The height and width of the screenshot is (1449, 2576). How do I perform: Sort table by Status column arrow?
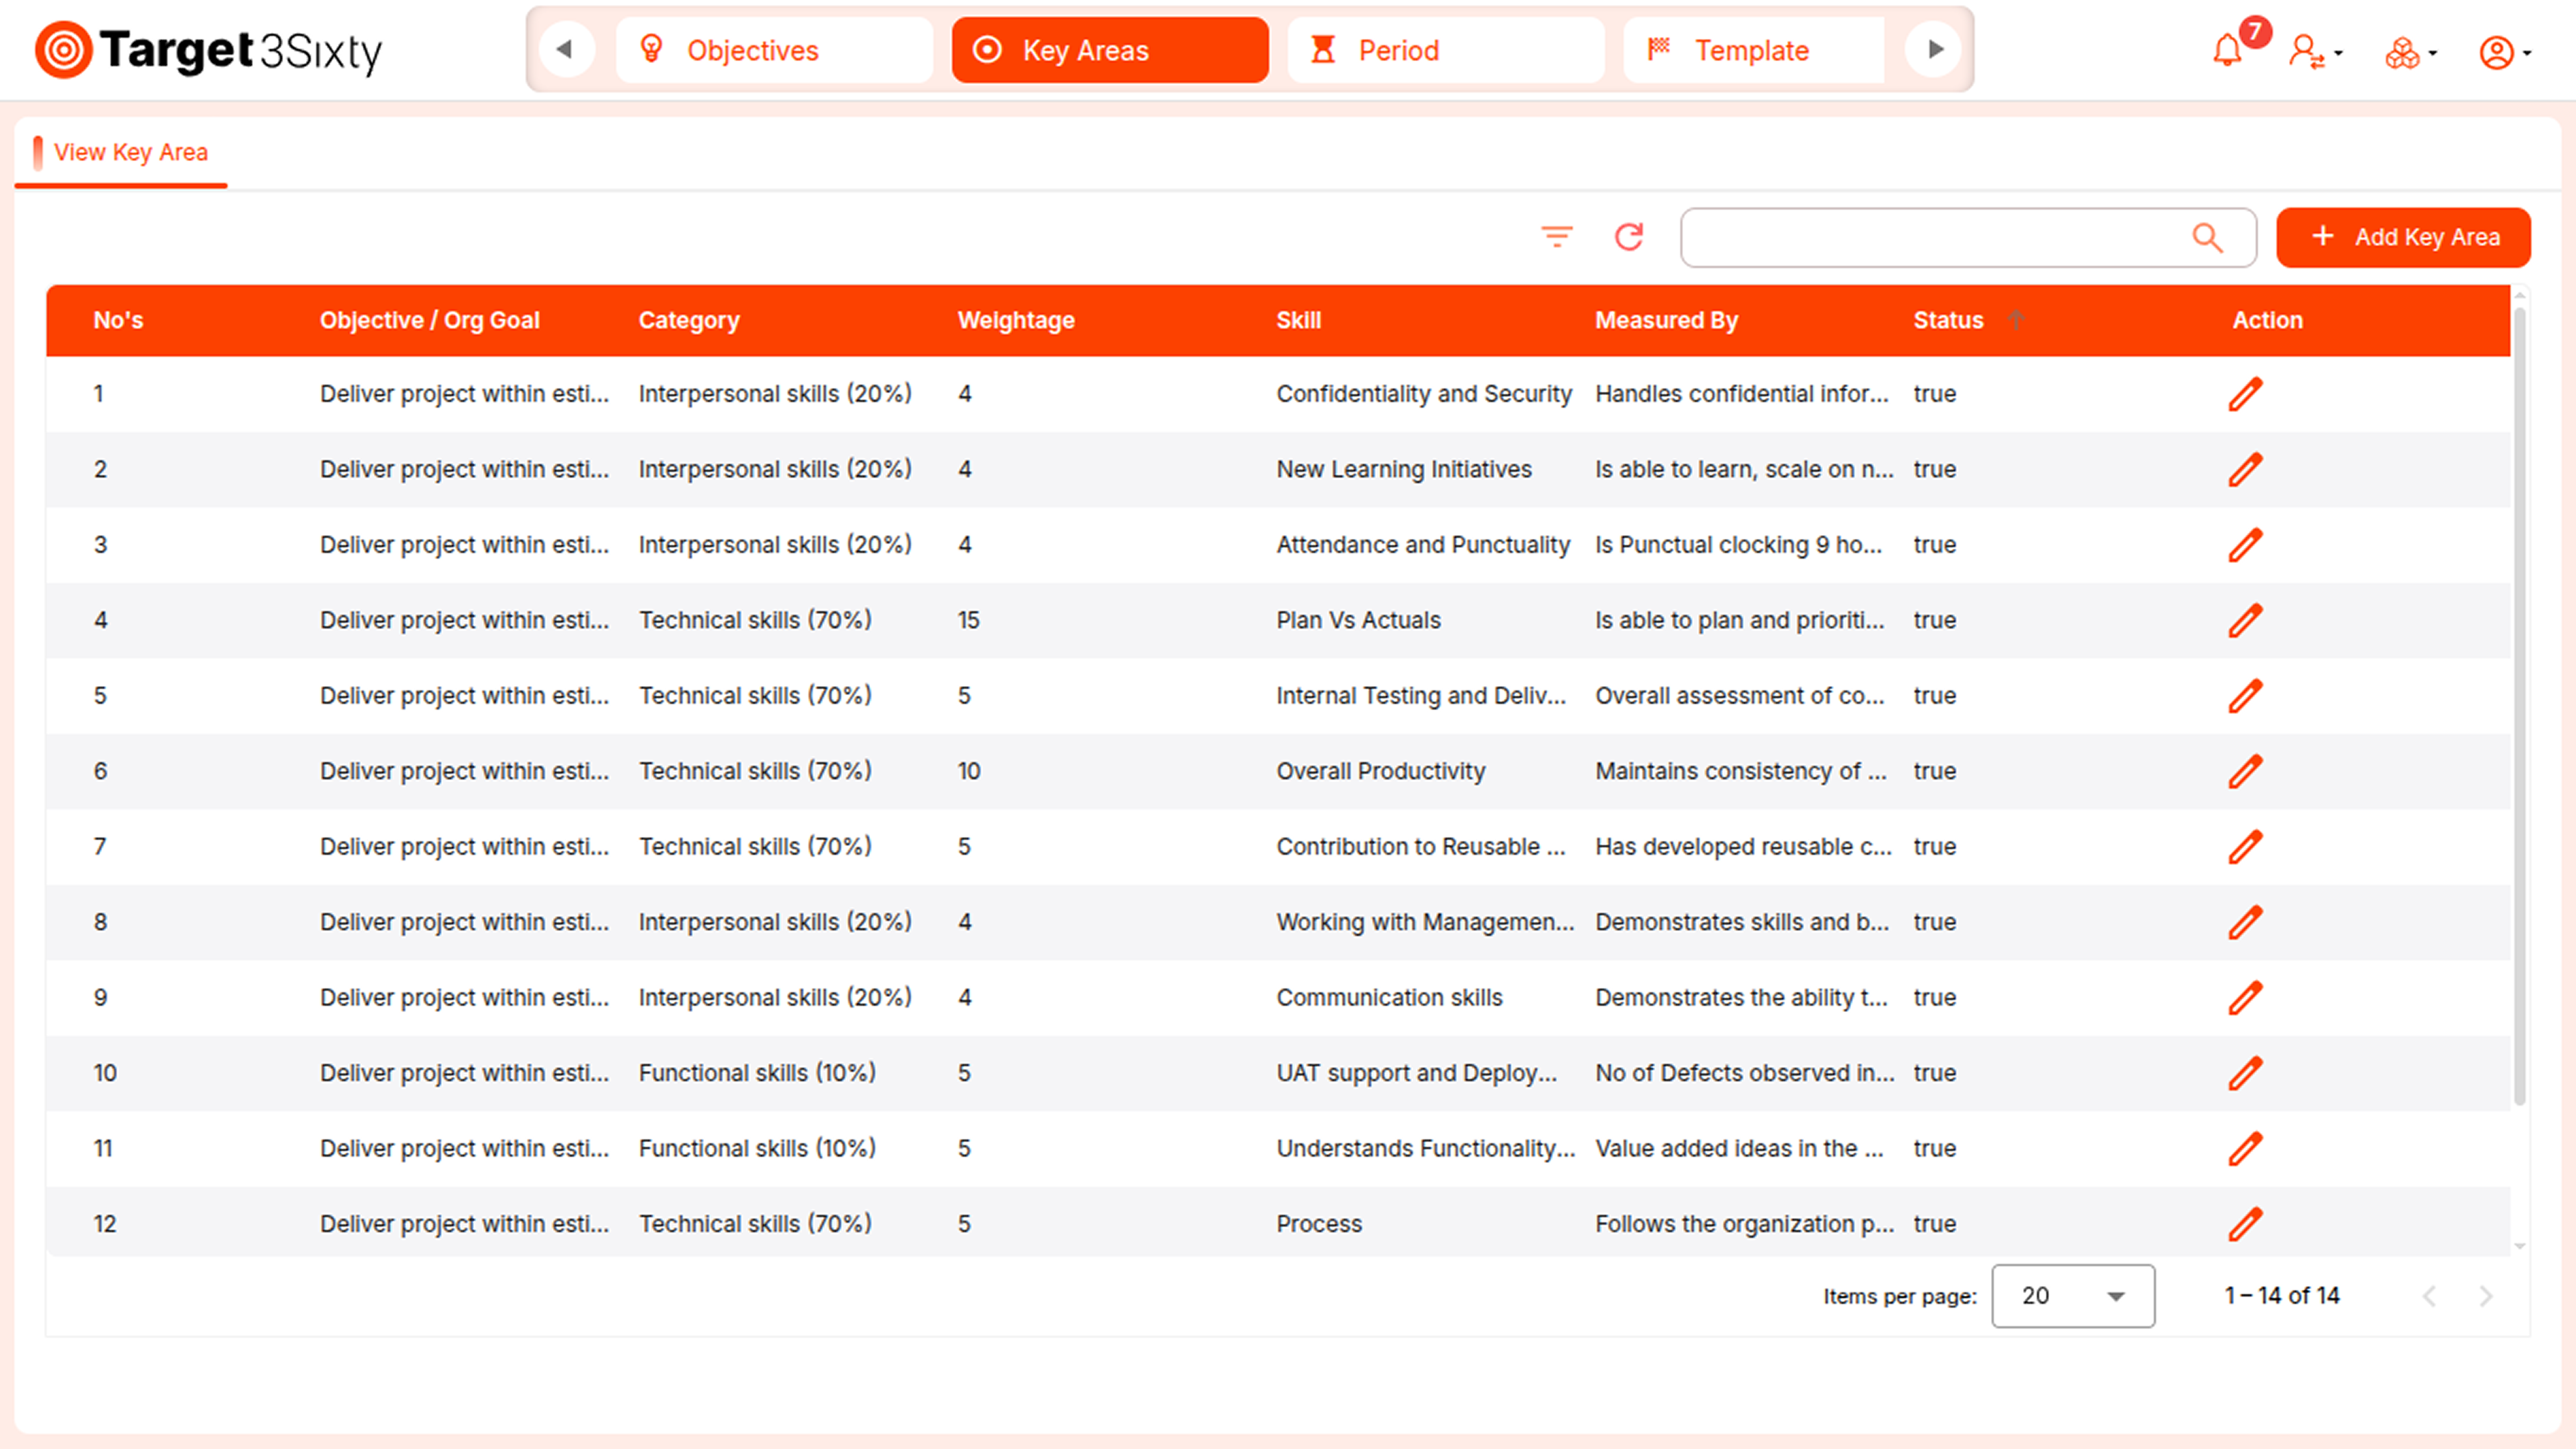tap(2016, 320)
